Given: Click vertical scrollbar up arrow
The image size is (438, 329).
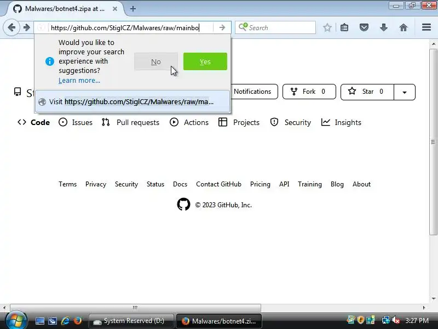Looking at the screenshot, I should tap(433, 44).
